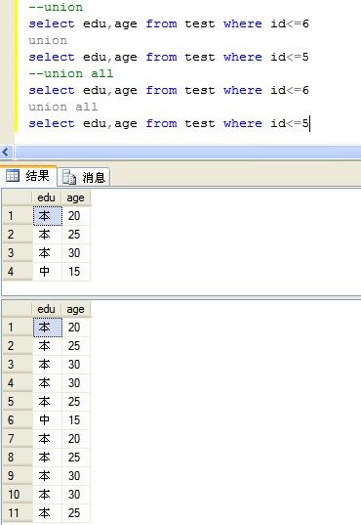
Task: Click the 中 cell in second grid row 6
Action: (47, 419)
